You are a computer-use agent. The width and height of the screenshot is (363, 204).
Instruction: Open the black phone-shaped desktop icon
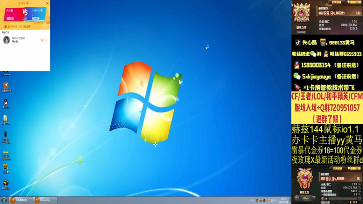tap(5, 134)
